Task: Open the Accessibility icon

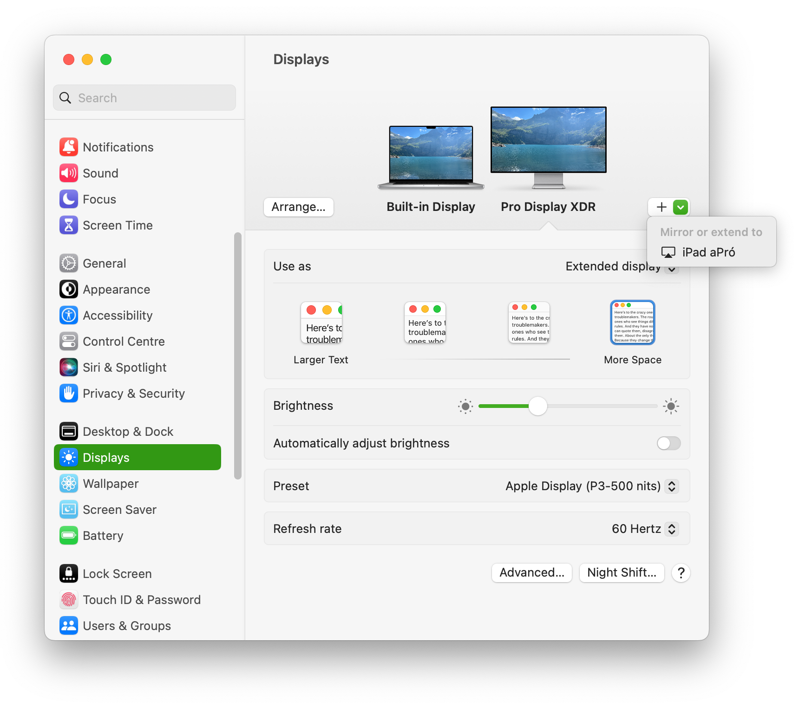Action: click(x=69, y=315)
